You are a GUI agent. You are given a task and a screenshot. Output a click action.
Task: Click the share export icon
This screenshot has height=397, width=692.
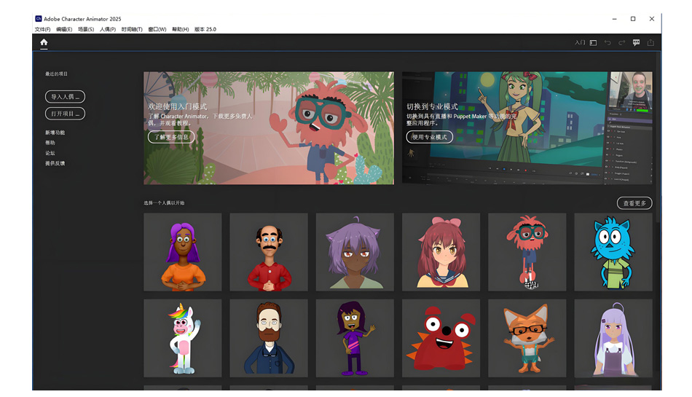650,43
